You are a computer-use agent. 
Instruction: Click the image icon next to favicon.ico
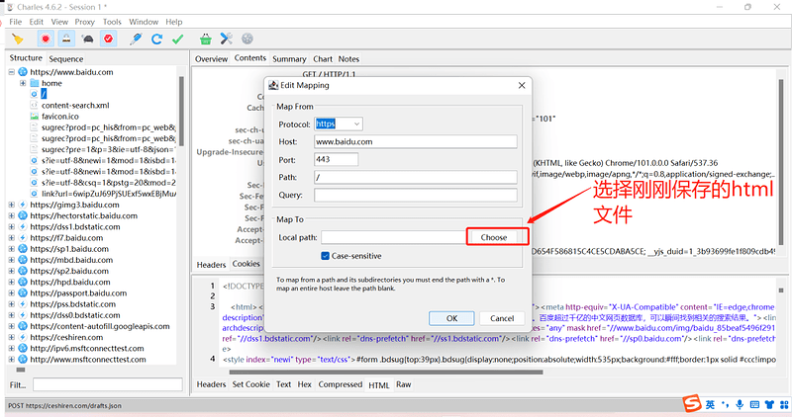tap(35, 117)
